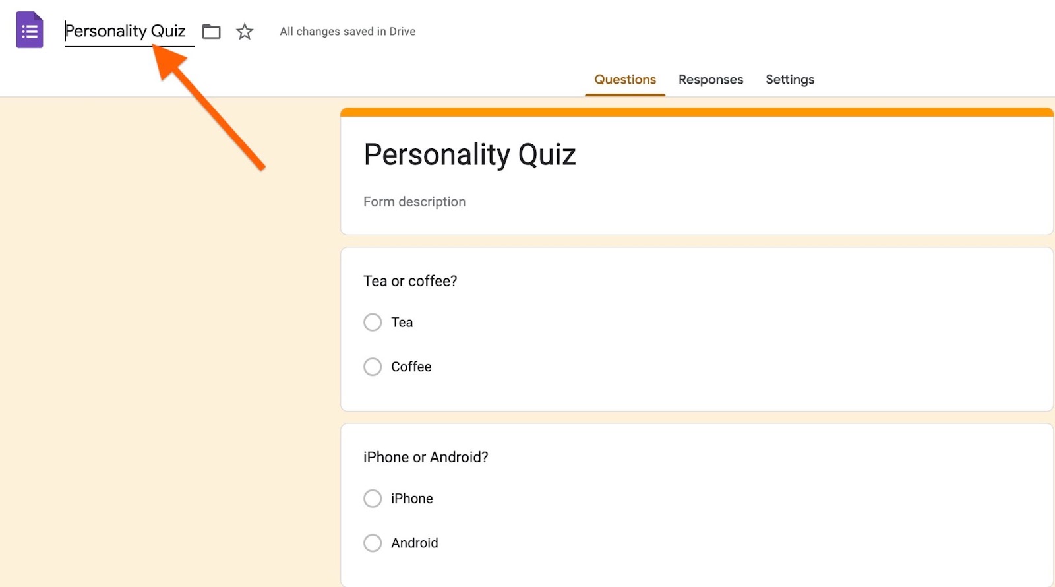
Task: Switch to the Questions tab
Action: (x=625, y=80)
